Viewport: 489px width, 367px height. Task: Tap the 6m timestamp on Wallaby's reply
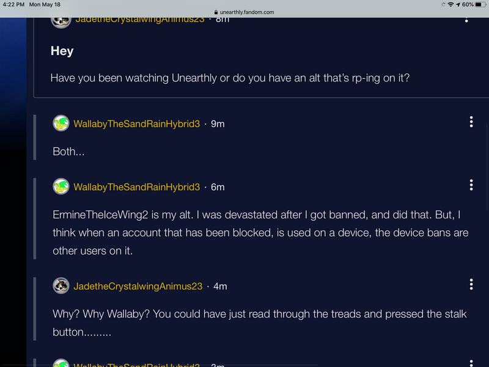[x=218, y=187]
